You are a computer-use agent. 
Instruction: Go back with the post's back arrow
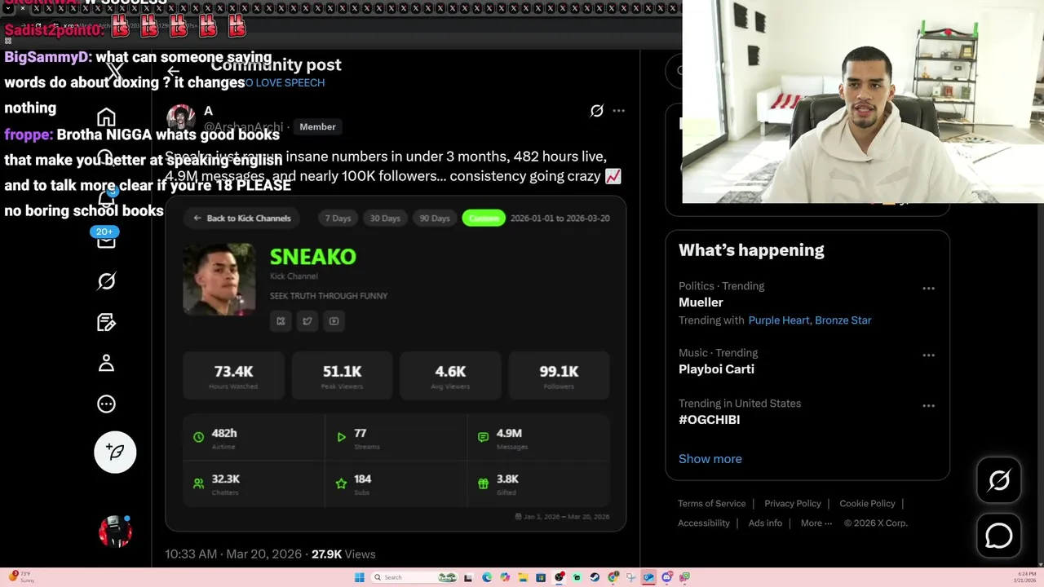173,71
